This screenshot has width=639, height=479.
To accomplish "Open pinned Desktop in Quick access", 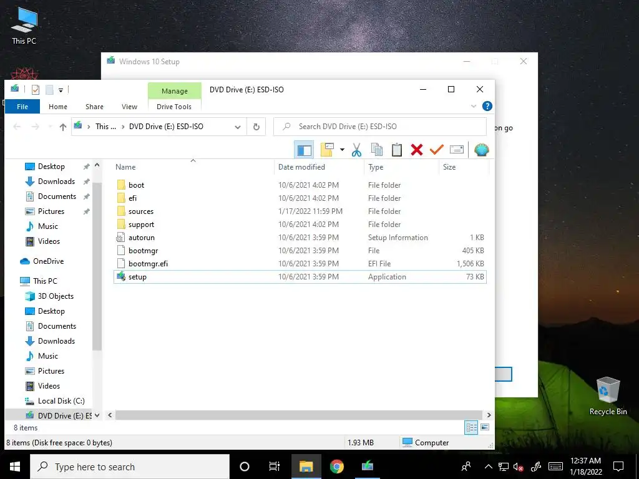I will point(51,167).
